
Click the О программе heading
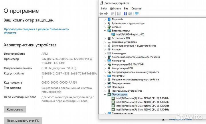(x=21, y=11)
